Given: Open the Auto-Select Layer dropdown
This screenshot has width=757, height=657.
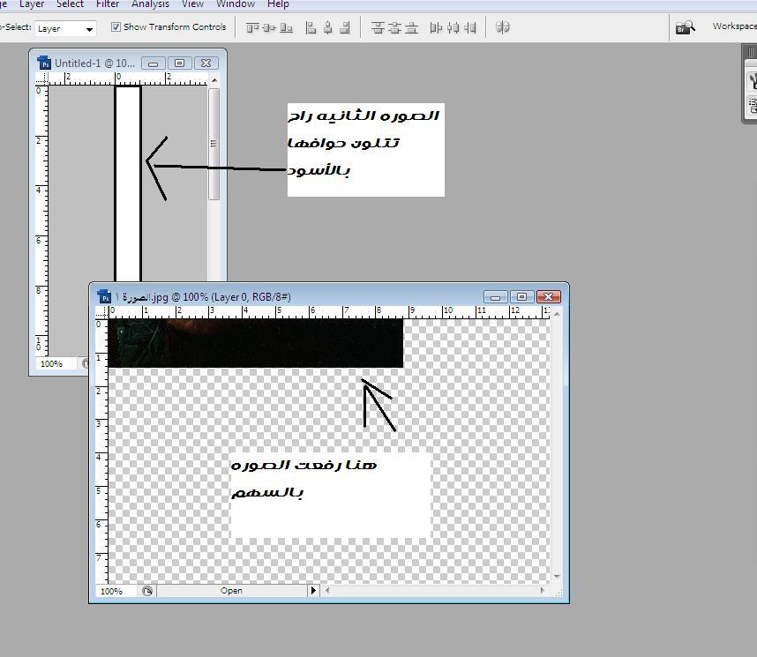Looking at the screenshot, I should [65, 28].
